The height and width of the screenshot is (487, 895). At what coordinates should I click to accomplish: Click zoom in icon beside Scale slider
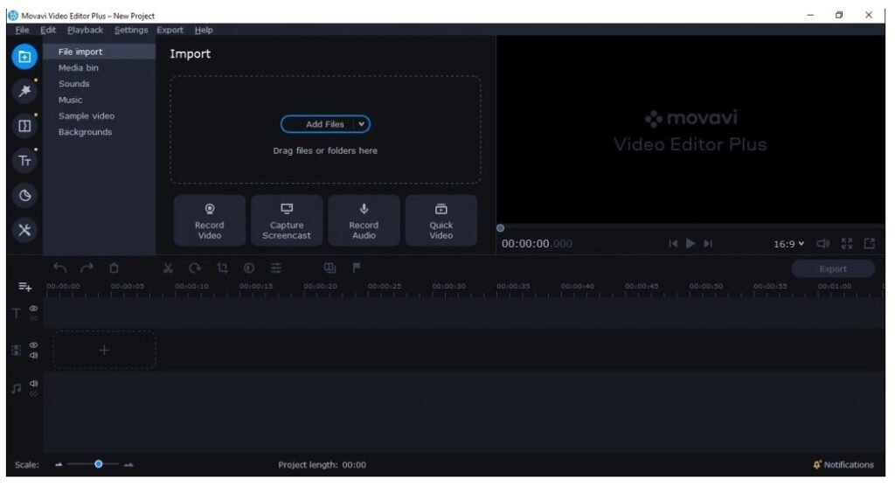[x=128, y=465]
